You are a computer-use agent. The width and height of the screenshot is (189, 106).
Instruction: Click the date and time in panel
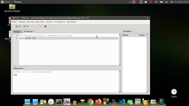click(x=181, y=2)
